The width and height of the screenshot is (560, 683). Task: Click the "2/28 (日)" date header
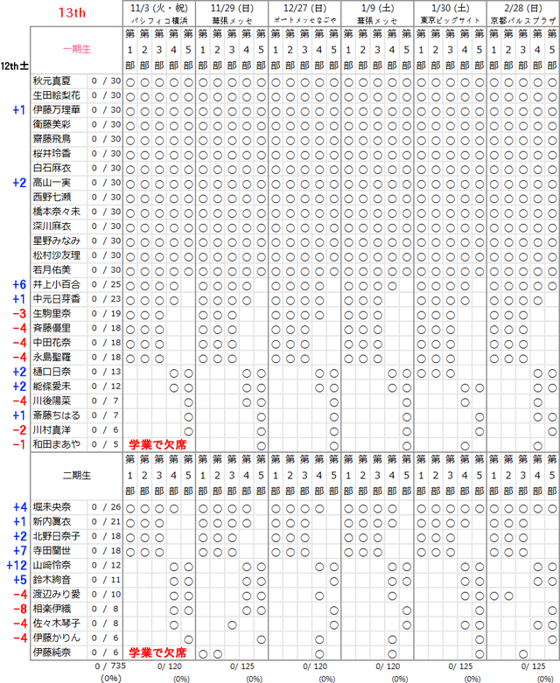click(523, 8)
